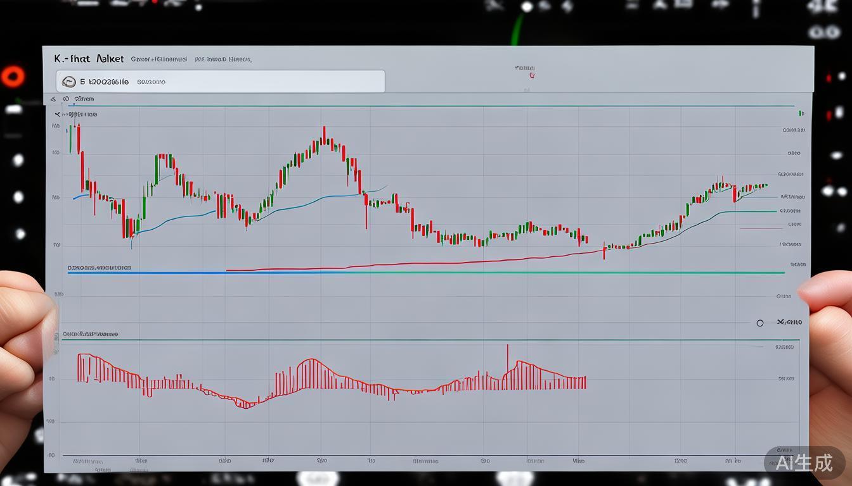Click the label above the blue support line

tap(99, 268)
